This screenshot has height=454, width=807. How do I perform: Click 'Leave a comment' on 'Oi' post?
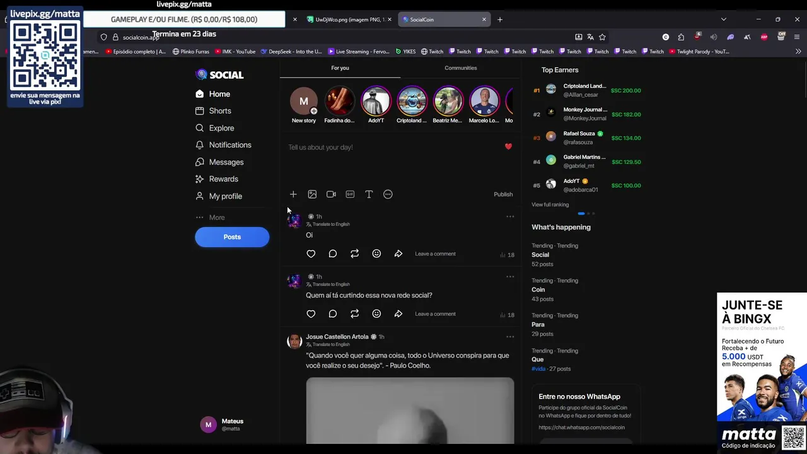(435, 254)
